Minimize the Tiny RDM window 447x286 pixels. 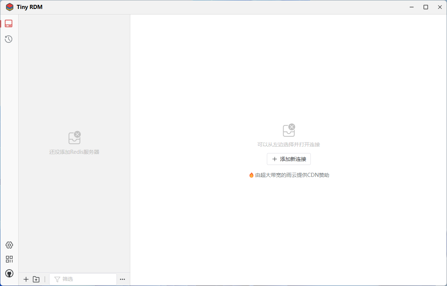click(x=412, y=7)
